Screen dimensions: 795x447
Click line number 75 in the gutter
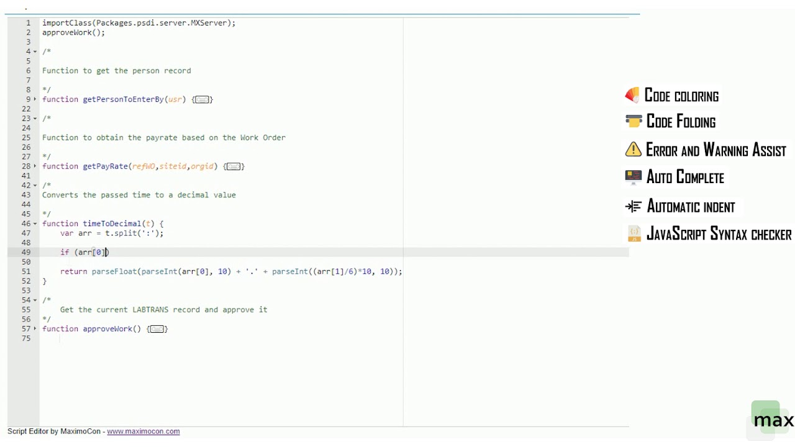[25, 338]
